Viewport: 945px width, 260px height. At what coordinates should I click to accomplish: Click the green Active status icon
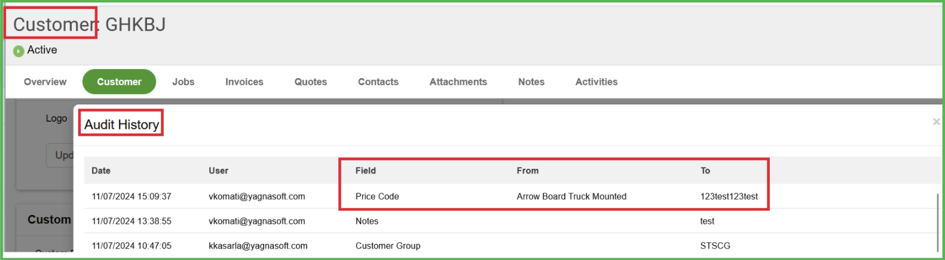(19, 51)
